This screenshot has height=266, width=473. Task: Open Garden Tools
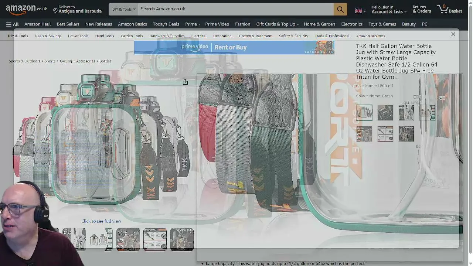coord(132,36)
